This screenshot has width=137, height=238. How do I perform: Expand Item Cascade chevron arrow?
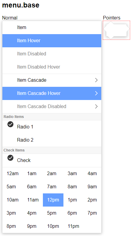coord(96,80)
